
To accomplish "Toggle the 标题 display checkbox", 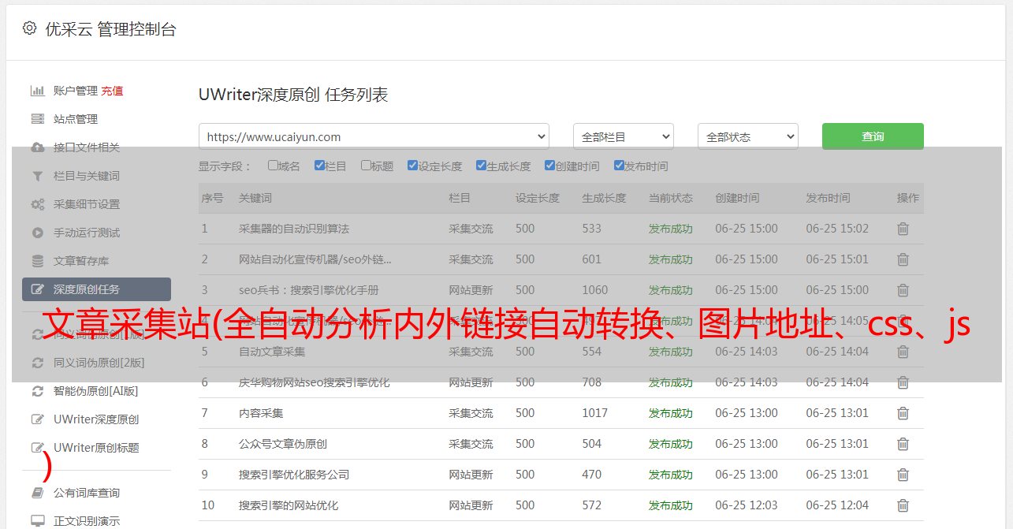I will tap(366, 166).
